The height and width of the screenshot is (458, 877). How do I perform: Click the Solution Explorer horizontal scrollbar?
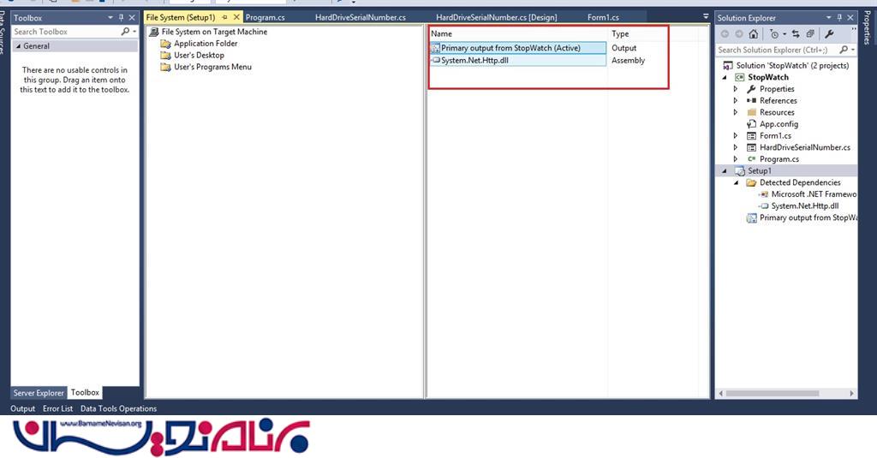773,393
